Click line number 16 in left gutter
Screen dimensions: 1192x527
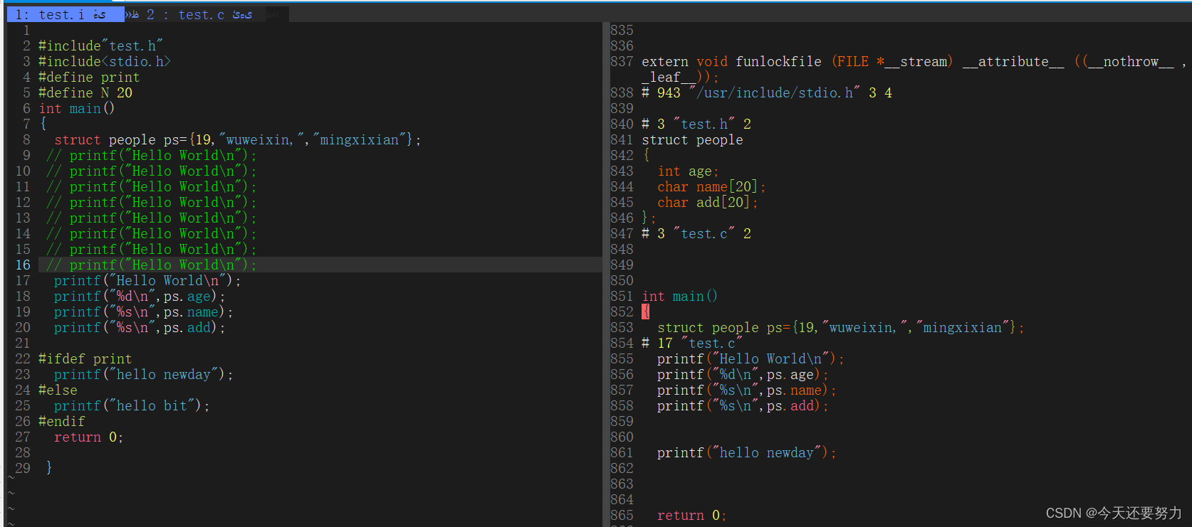[x=23, y=265]
